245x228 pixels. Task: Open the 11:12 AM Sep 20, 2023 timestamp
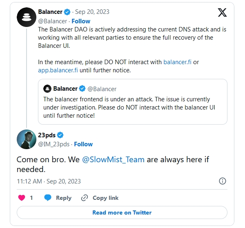(x=49, y=181)
